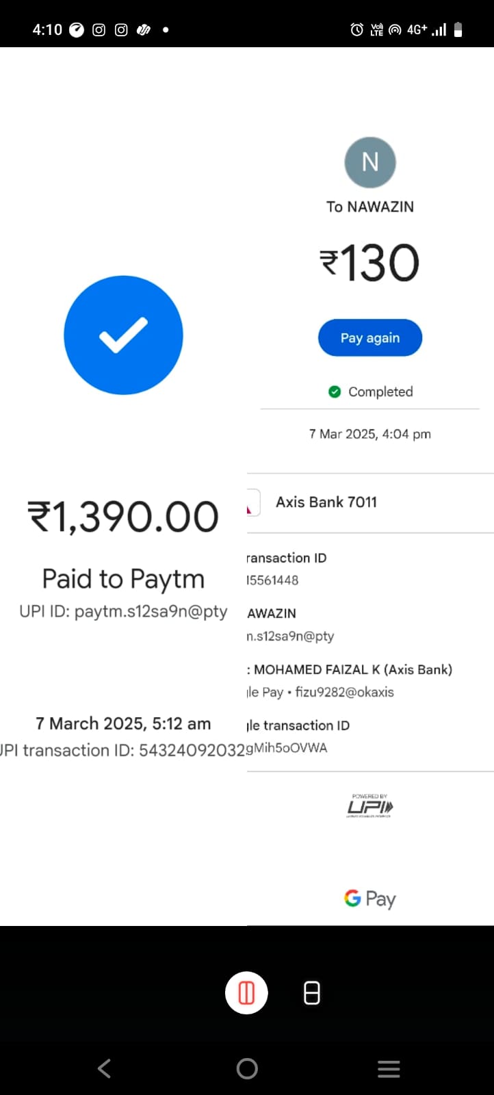Tap the fizu9282@okaxis UPI address

(x=344, y=692)
